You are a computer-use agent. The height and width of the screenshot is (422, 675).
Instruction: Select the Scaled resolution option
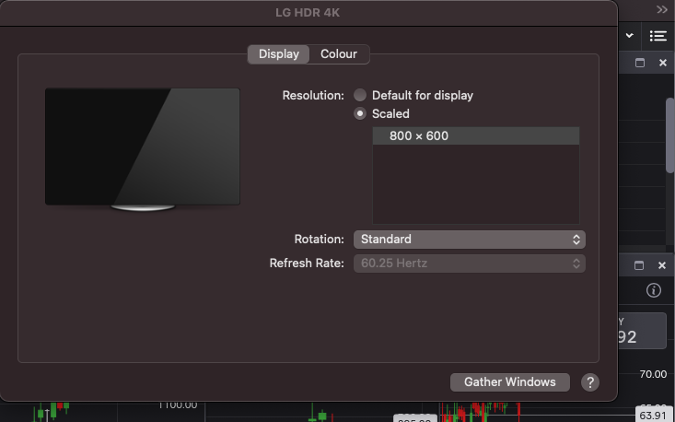click(360, 113)
